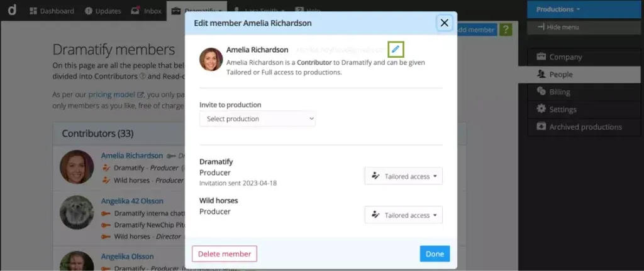This screenshot has height=271, width=644.
Task: Click the Contributors (33) header
Action: pos(97,134)
